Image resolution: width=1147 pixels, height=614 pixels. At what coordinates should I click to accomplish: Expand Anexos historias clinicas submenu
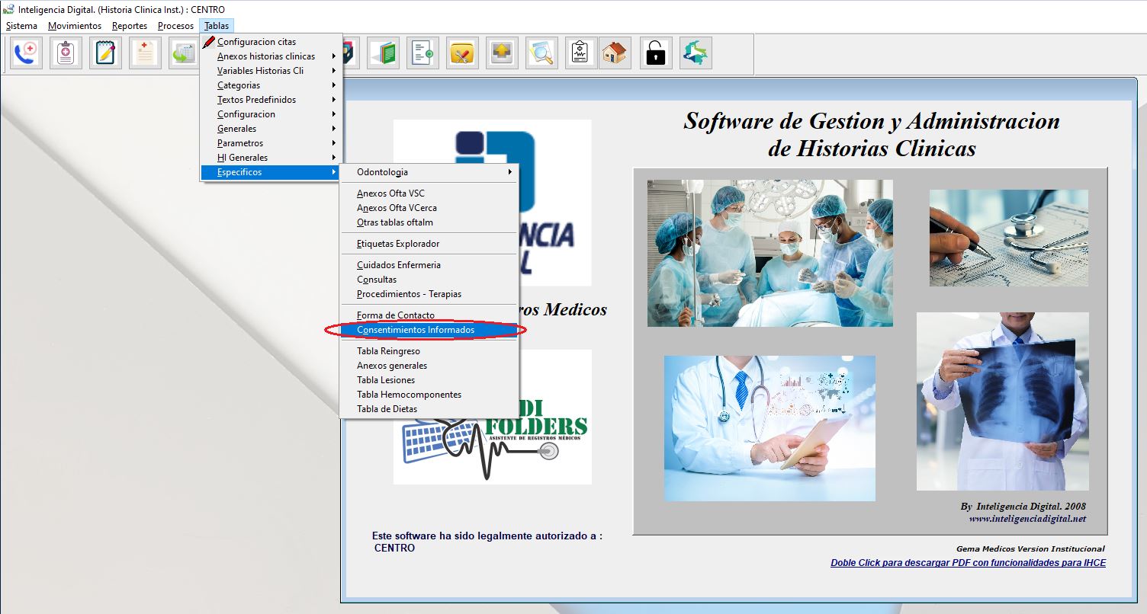(x=271, y=56)
